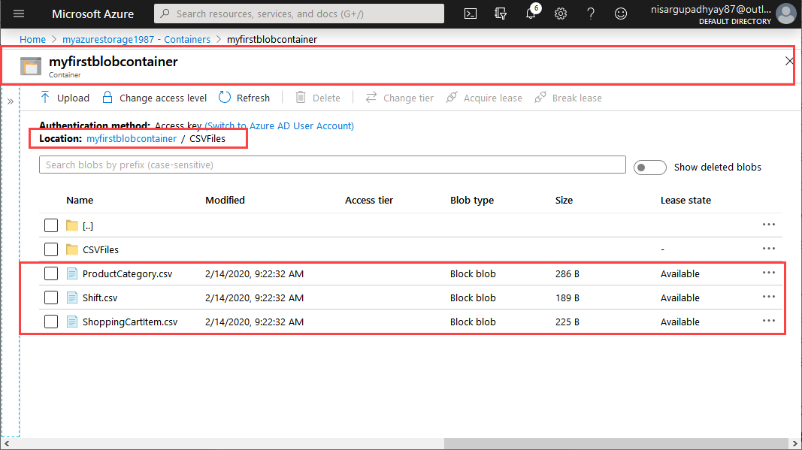
Task: Open portal settings gear
Action: point(561,14)
